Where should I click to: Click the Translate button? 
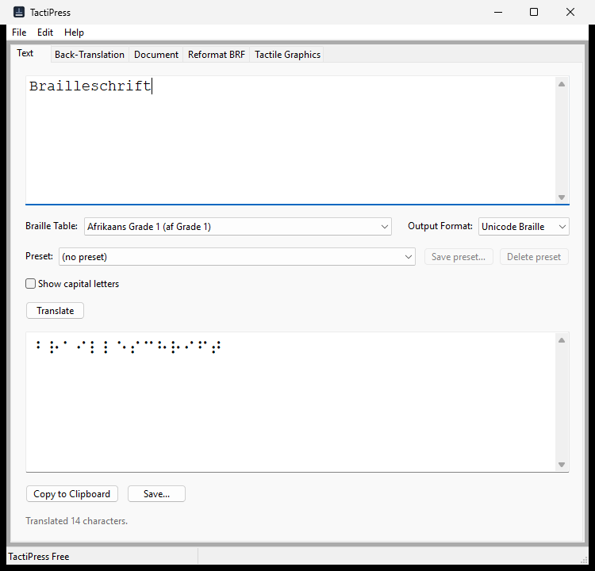(55, 311)
